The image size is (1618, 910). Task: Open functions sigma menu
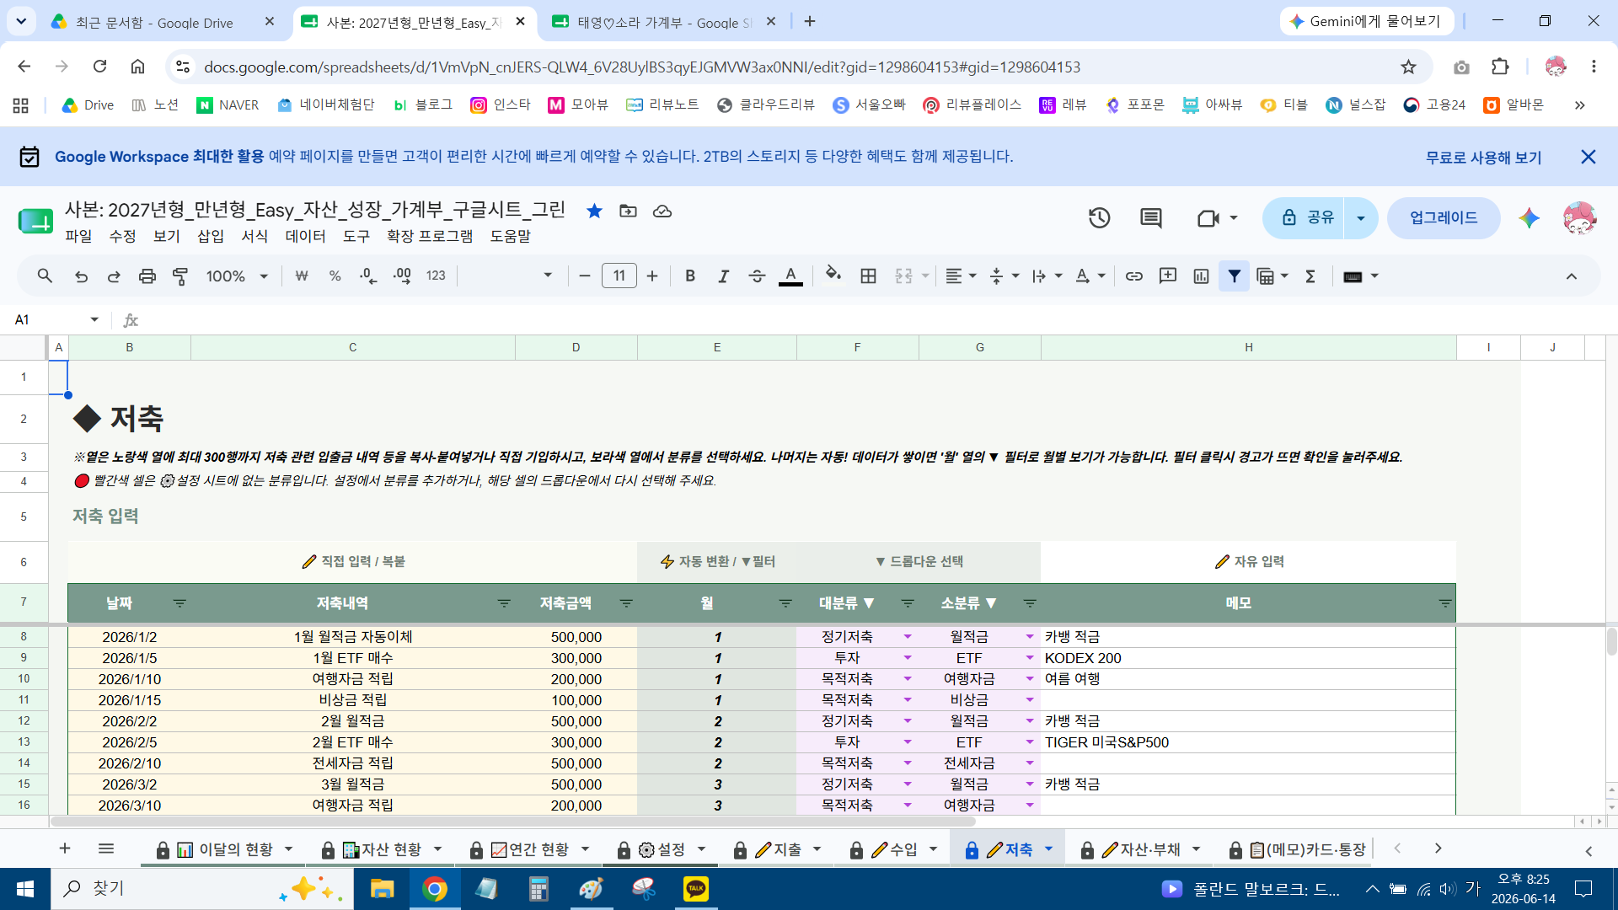point(1310,276)
